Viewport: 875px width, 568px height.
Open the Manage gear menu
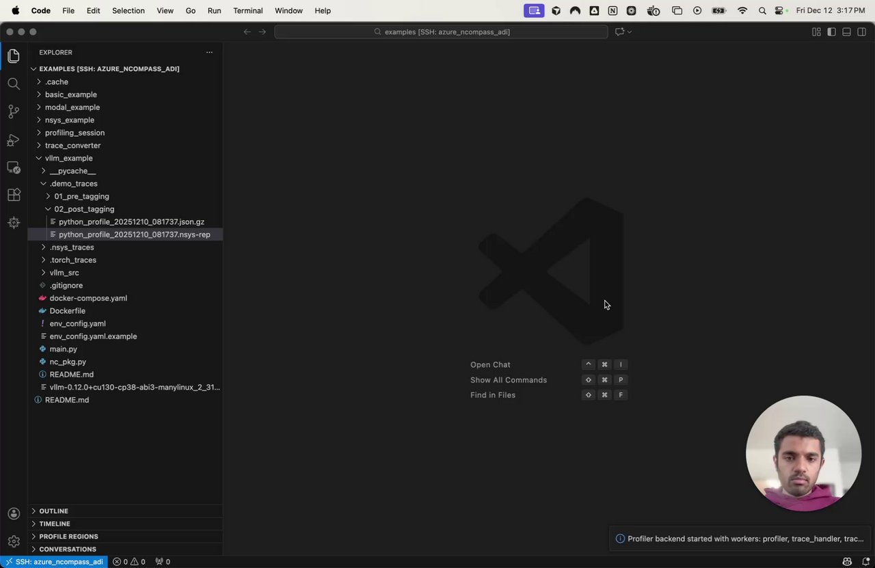click(x=14, y=541)
